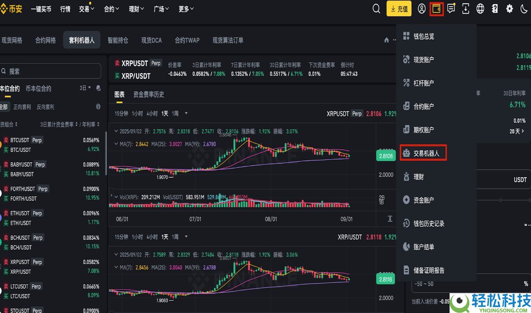Click the profile person icon
This screenshot has width=531, height=313.
pos(421,8)
